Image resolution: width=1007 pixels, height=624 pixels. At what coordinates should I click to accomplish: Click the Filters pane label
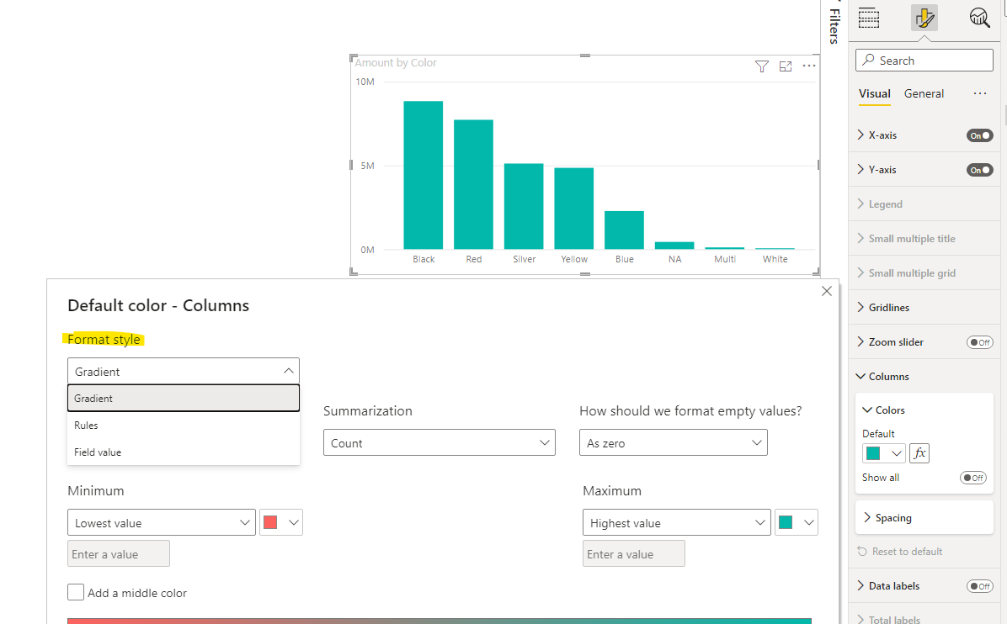coord(834,24)
